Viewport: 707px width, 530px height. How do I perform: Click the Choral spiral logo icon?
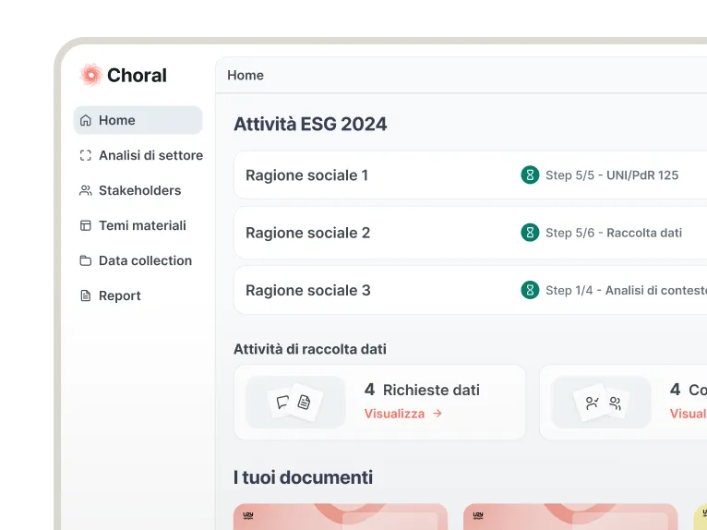click(x=91, y=75)
